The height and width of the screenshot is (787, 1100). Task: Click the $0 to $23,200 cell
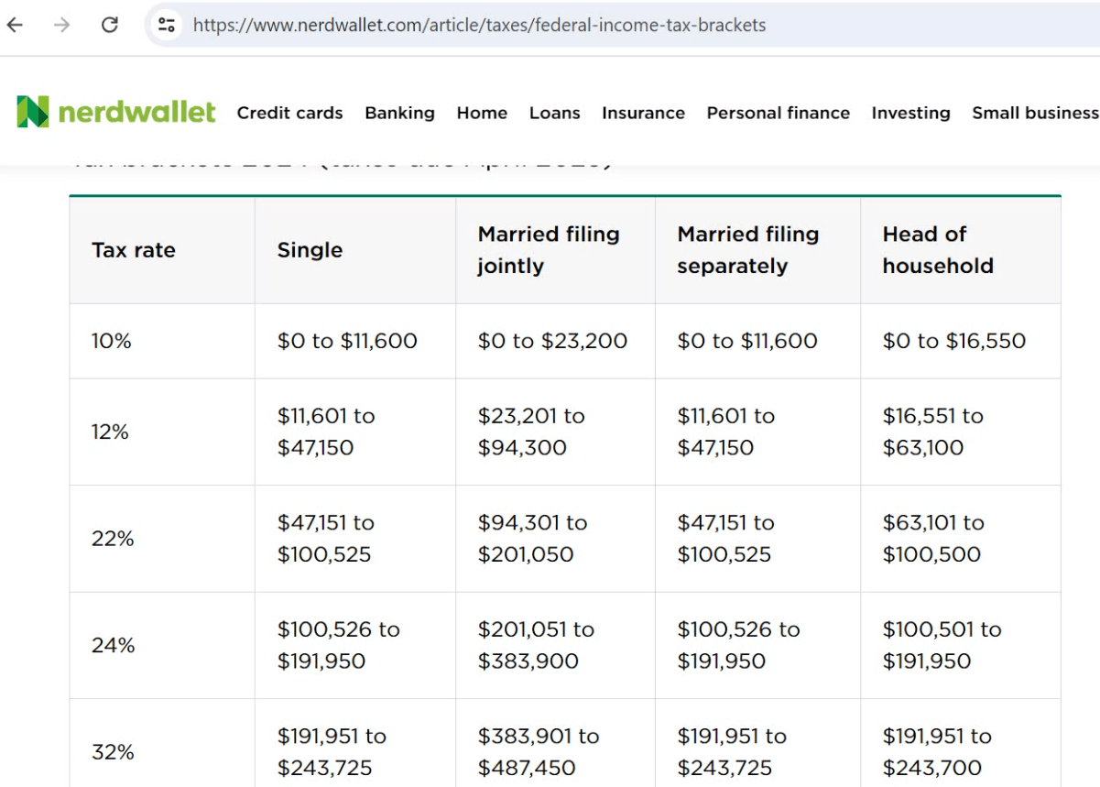[x=556, y=341]
